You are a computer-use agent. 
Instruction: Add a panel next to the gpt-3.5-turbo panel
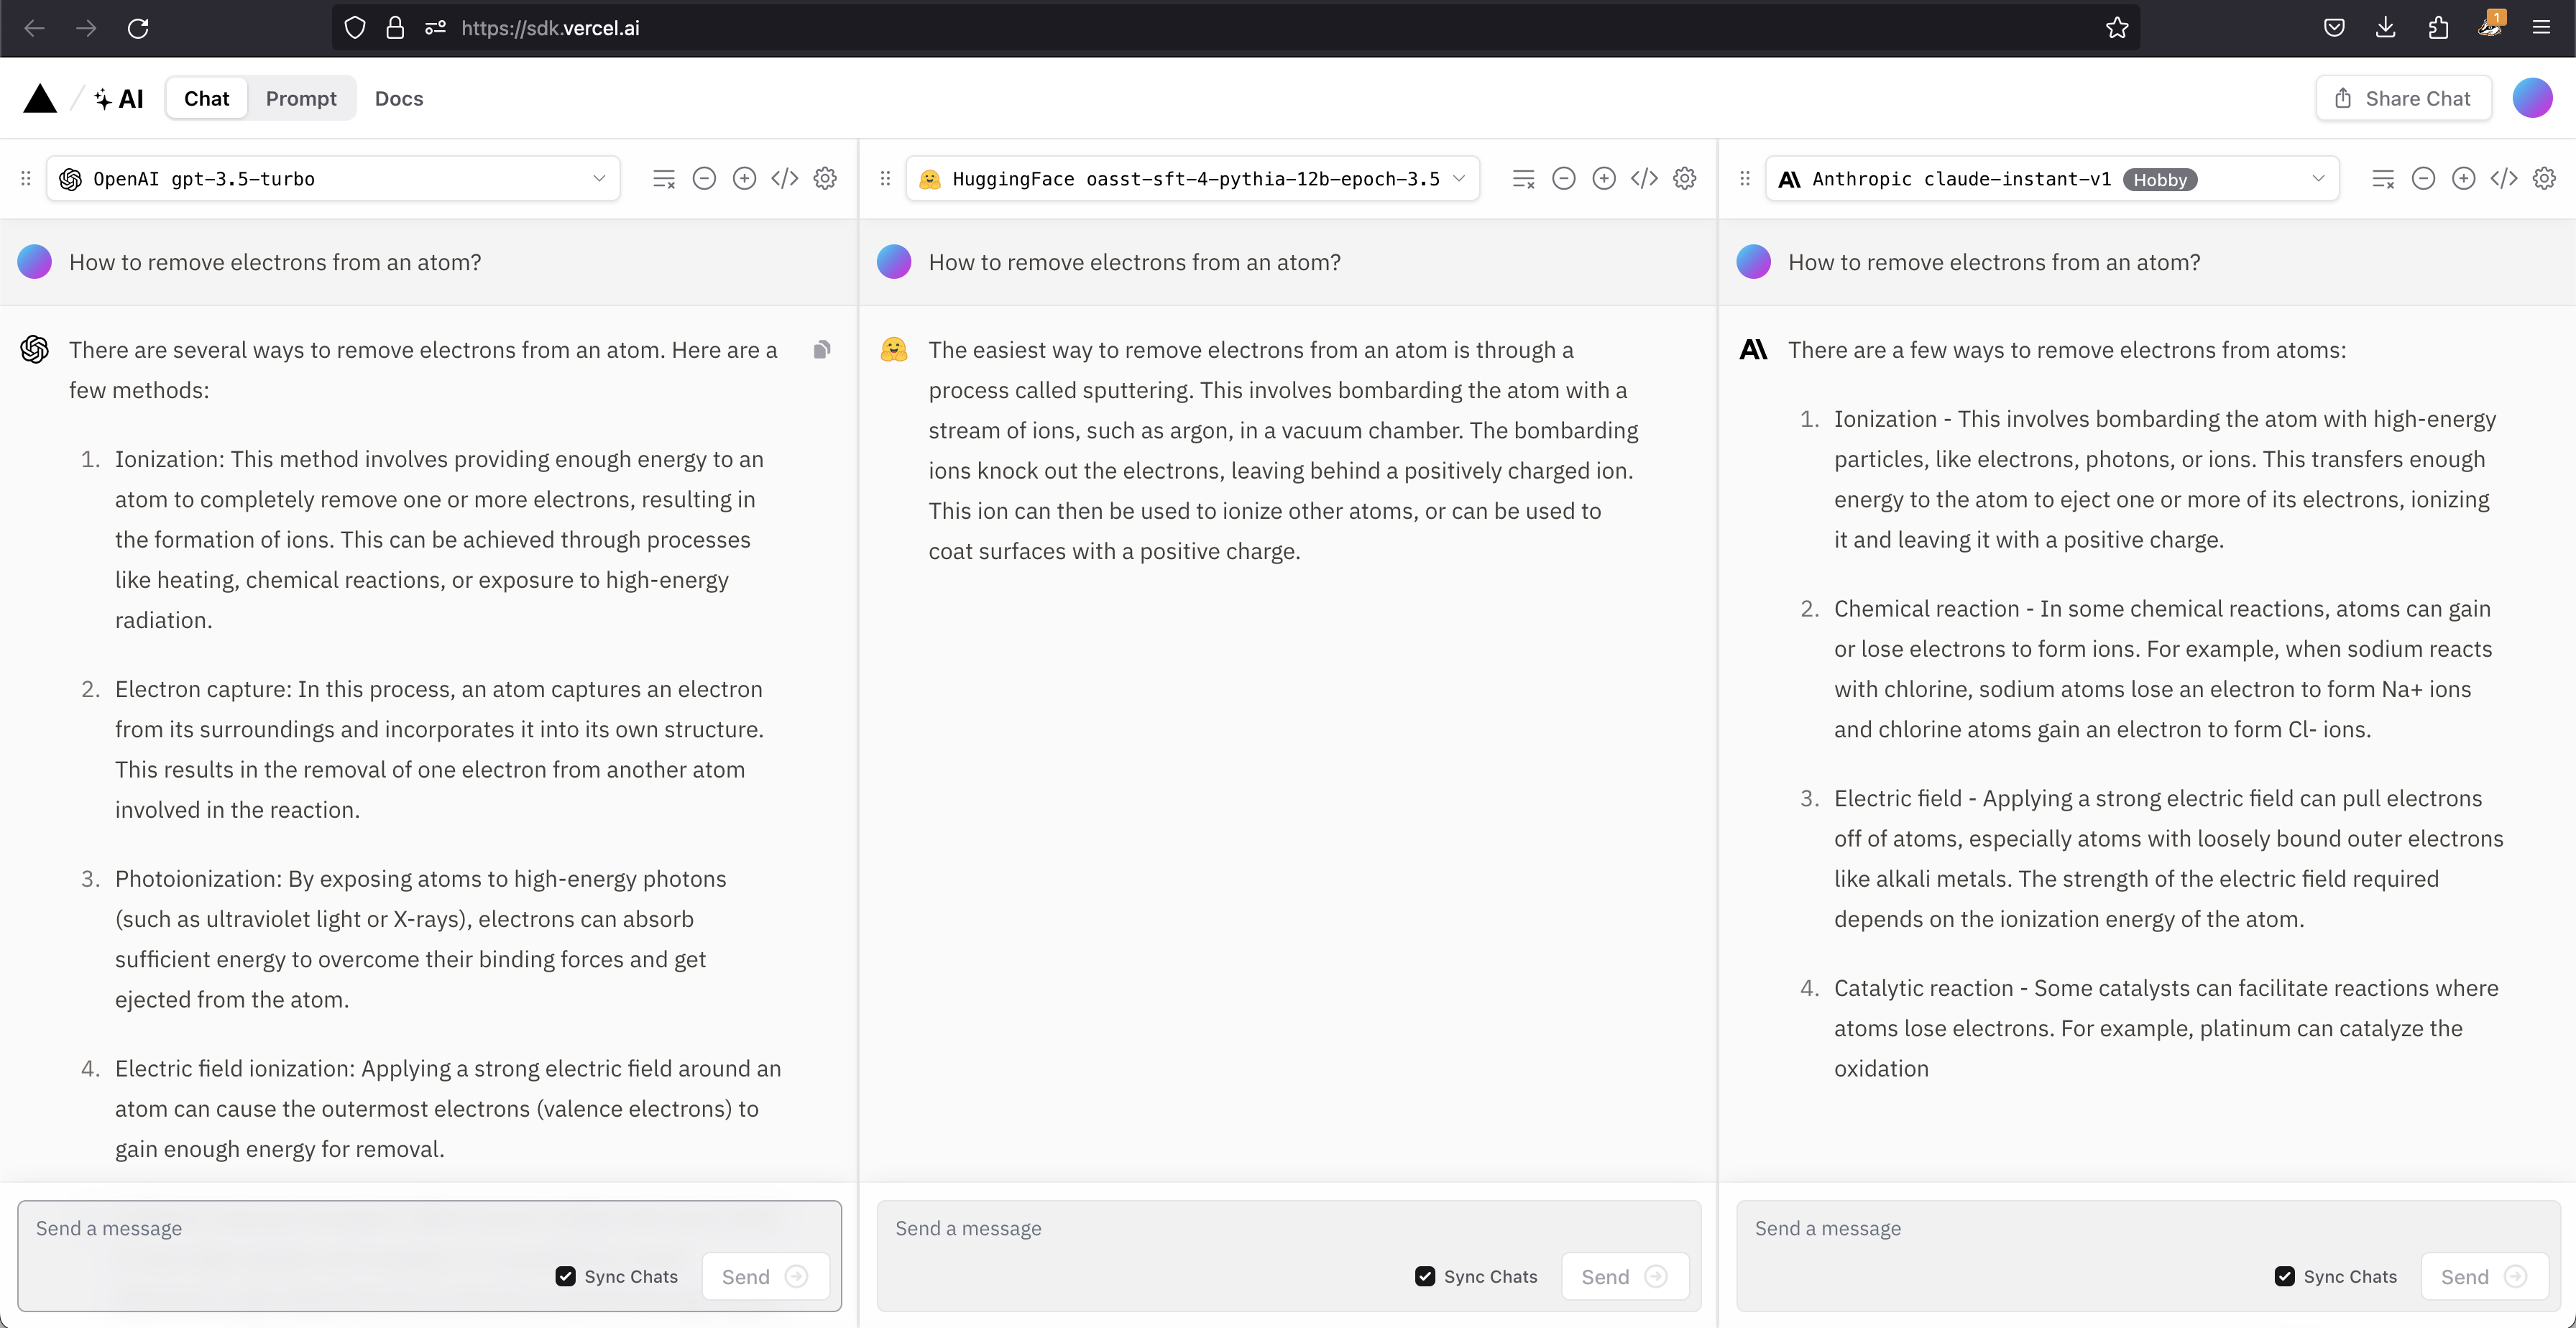click(744, 179)
